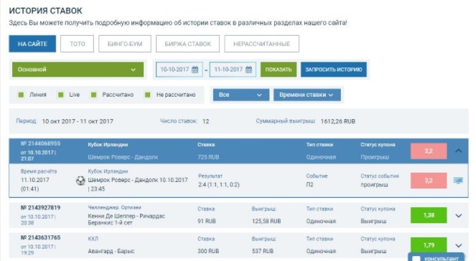This screenshot has height=261, width=476.
Task: Toggle the Live checkbox
Action: point(61,95)
